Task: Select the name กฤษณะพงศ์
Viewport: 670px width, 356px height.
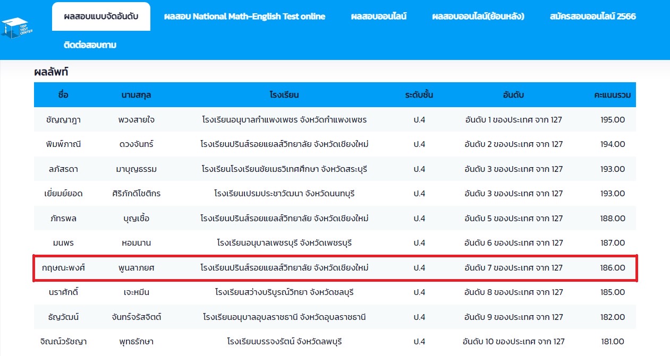Action: click(x=64, y=268)
